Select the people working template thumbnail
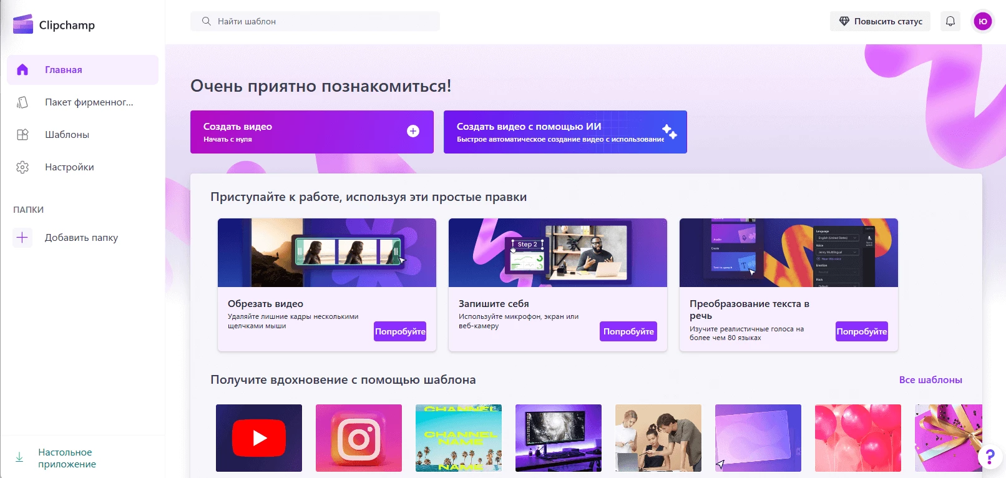The height and width of the screenshot is (478, 1006). [658, 438]
